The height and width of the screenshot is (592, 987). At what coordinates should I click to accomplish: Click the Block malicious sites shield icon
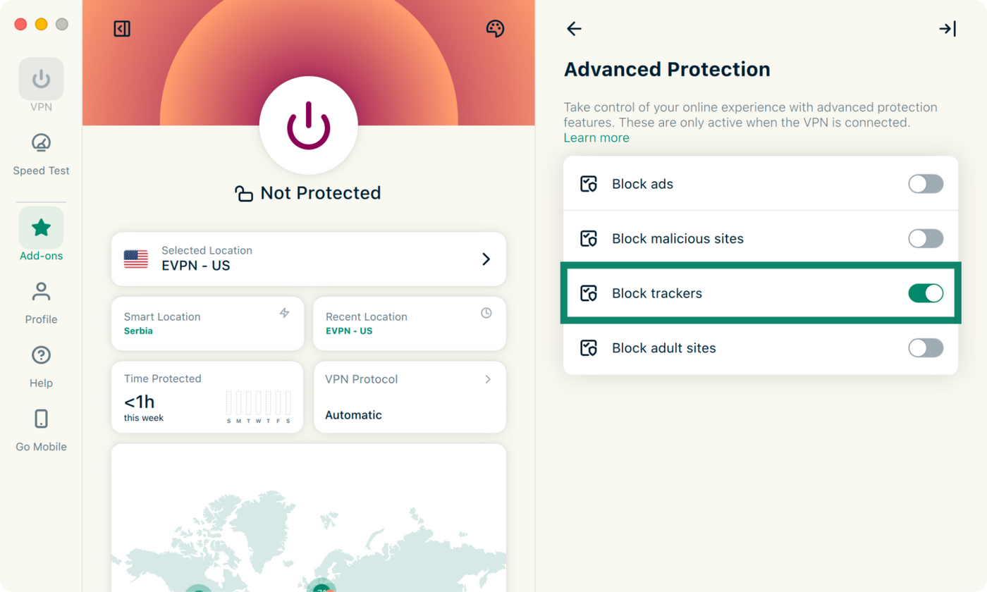[589, 238]
